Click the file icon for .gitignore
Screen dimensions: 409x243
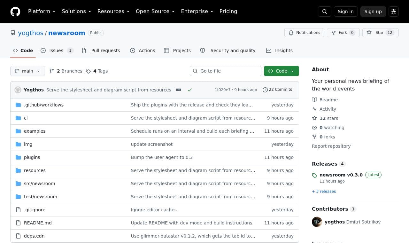18,210
